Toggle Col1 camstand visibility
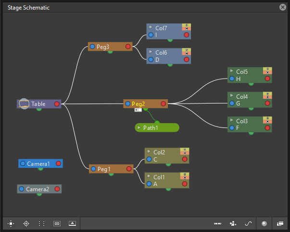This screenshot has height=232, width=290. pos(185,178)
